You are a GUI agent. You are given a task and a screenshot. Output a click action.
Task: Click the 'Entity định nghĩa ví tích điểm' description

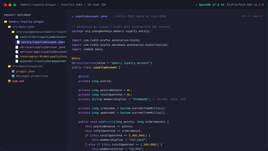[141, 16]
